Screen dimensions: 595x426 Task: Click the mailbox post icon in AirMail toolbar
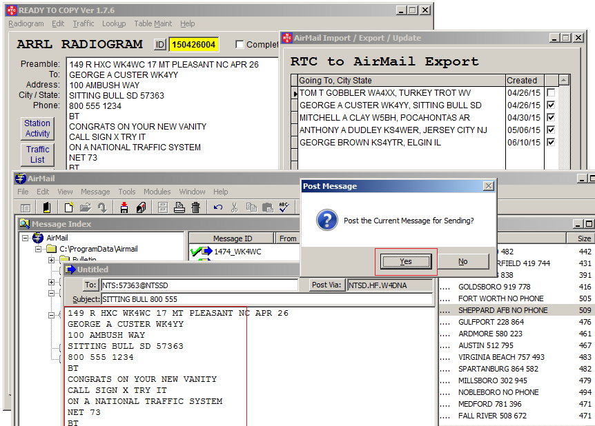pos(142,207)
